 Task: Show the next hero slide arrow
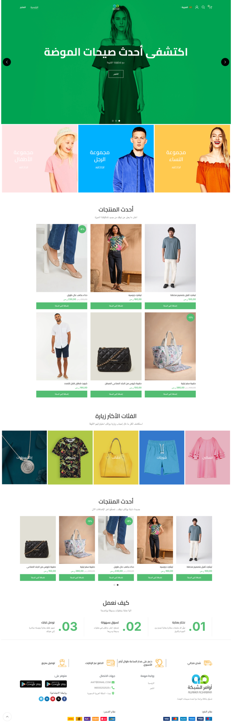tap(225, 62)
